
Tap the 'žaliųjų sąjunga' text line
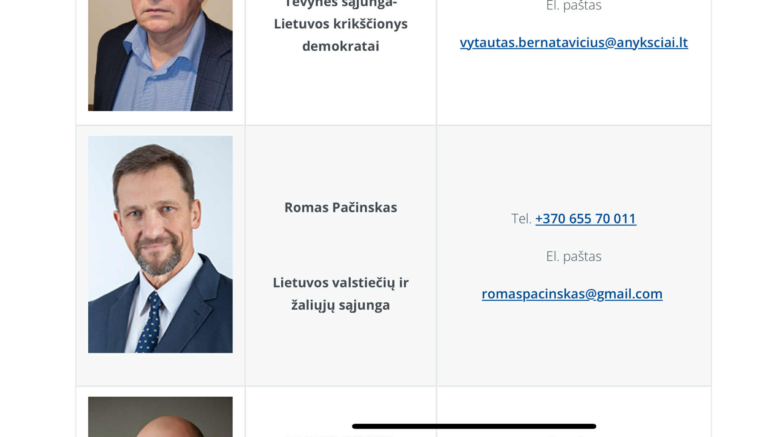(x=341, y=305)
